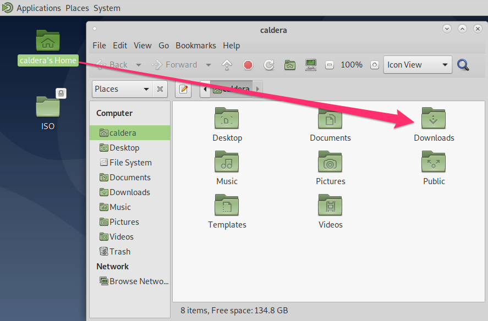Open the Icon View mode dropdown
Image resolution: width=488 pixels, height=321 pixels.
tap(417, 64)
